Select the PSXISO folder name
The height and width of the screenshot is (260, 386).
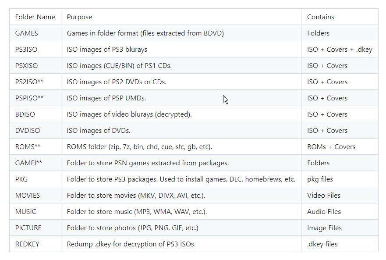27,66
